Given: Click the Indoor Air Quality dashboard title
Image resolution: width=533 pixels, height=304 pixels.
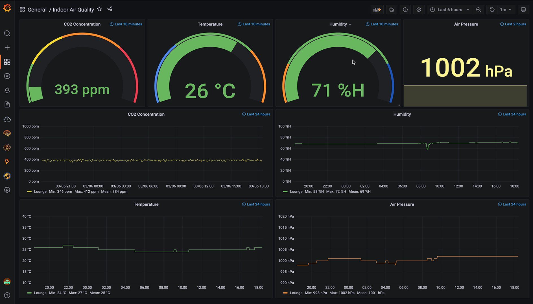Looking at the screenshot, I should (x=73, y=10).
